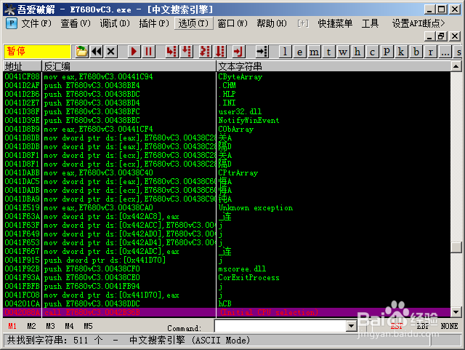The height and width of the screenshot is (350, 465).
Task: Select the mscoree.dll string row
Action: click(x=227, y=269)
